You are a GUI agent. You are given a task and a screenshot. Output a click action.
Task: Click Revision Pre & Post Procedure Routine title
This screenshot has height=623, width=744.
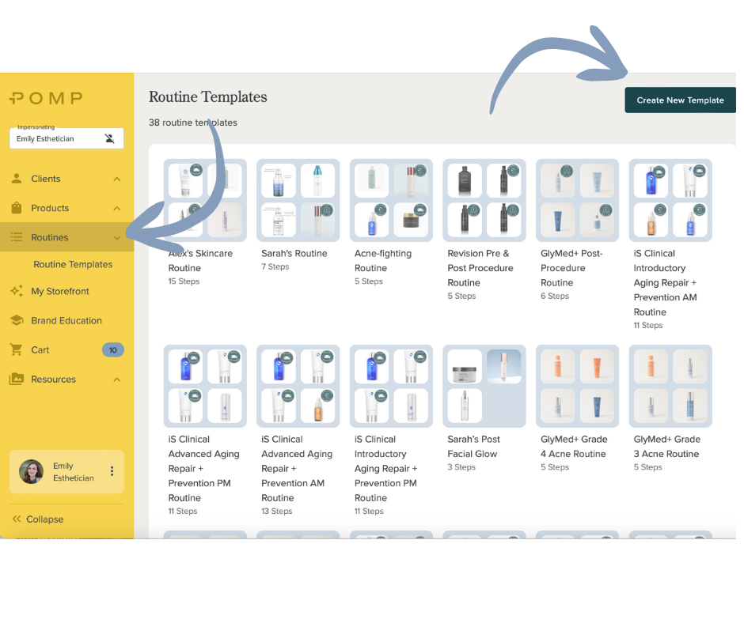pyautogui.click(x=480, y=268)
